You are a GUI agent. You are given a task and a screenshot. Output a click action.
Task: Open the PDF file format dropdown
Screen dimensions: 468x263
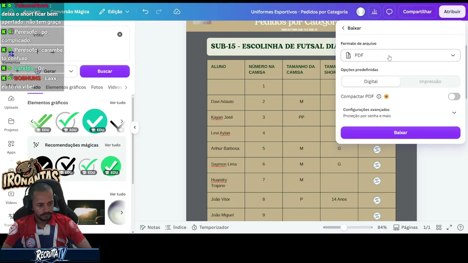click(400, 55)
